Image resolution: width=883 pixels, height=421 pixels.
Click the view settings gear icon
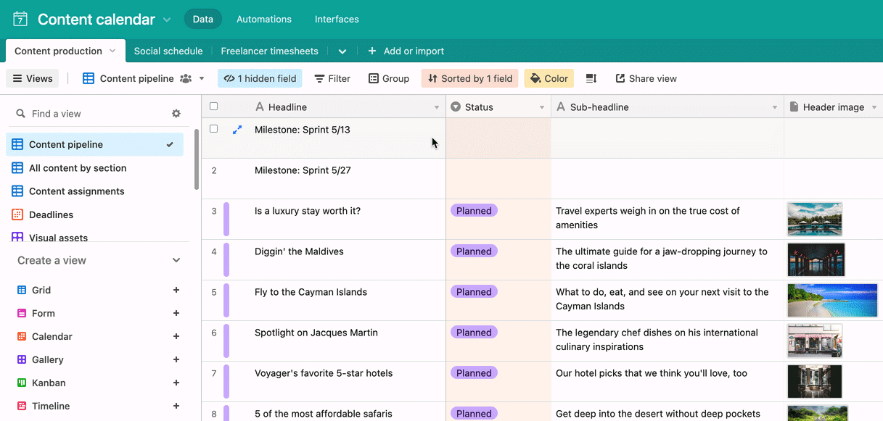176,113
